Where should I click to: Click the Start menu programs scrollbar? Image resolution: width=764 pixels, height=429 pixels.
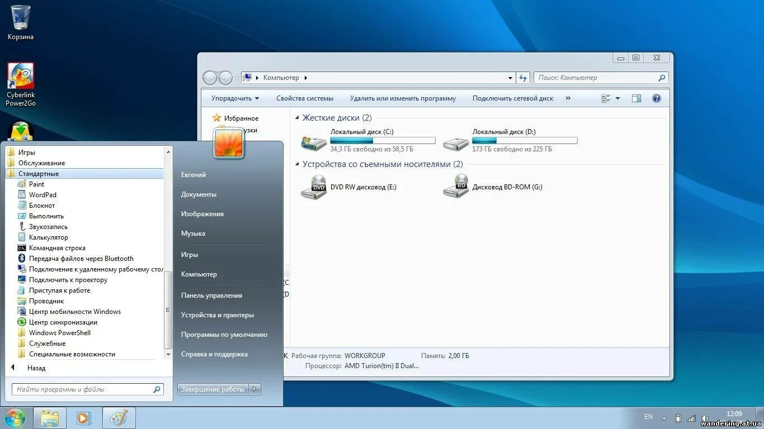pos(168,310)
